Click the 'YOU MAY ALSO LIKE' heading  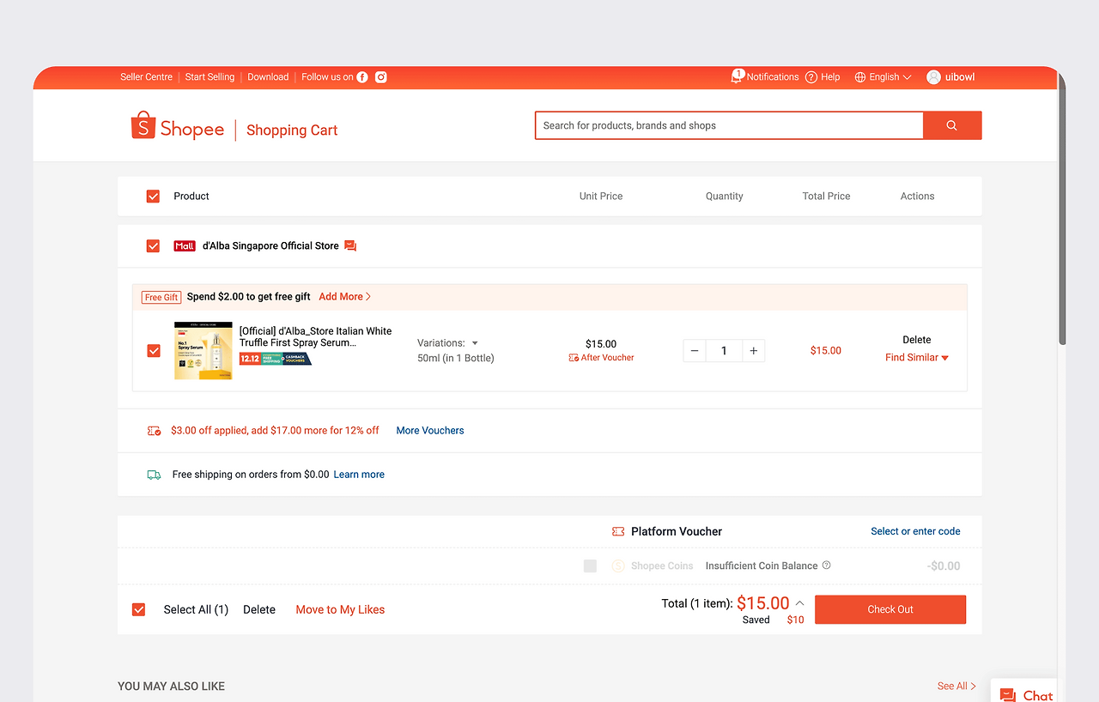(x=172, y=687)
